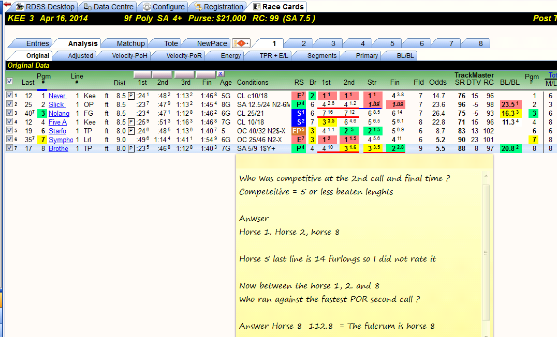The image size is (557, 337).
Task: Click the Dist column header
Action: (x=120, y=83)
